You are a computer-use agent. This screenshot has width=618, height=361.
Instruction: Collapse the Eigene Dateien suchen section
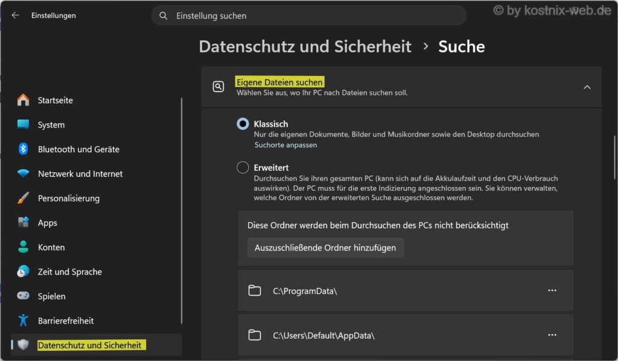point(587,87)
